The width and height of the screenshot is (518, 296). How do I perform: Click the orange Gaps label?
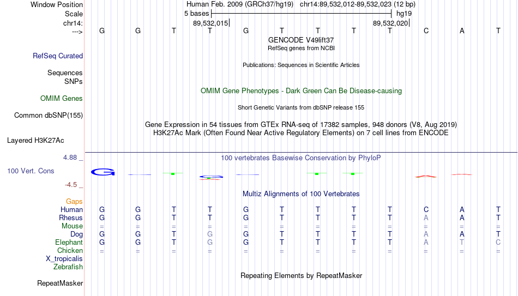[74, 202]
